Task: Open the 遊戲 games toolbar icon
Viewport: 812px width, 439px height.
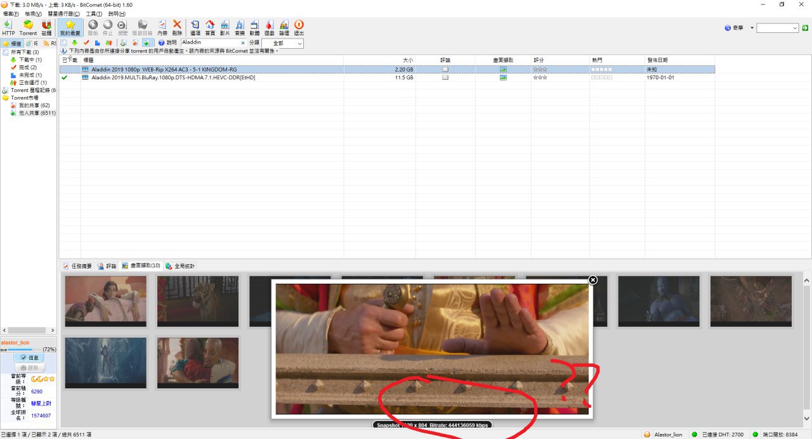Action: pos(269,27)
